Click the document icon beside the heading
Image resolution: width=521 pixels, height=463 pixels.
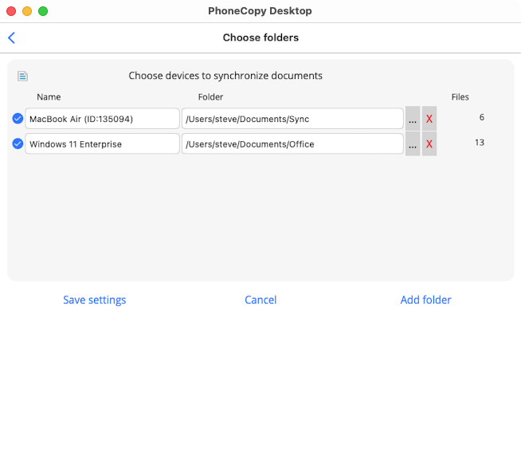[22, 77]
